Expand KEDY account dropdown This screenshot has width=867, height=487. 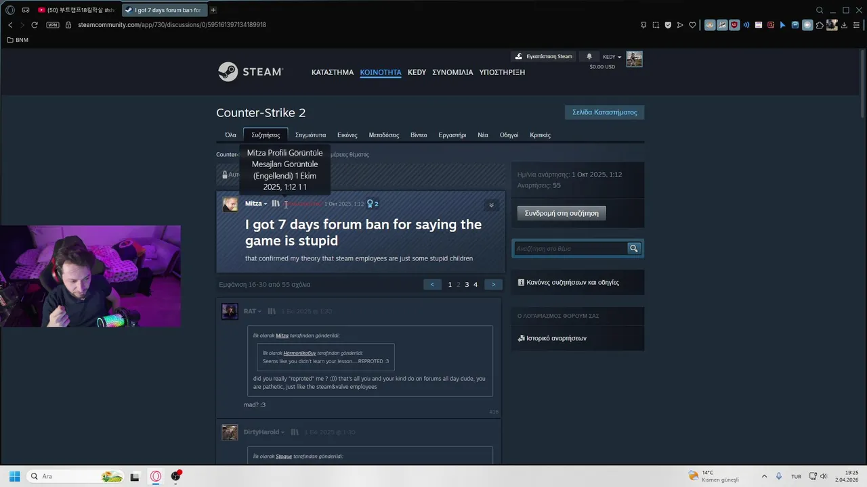click(x=612, y=57)
